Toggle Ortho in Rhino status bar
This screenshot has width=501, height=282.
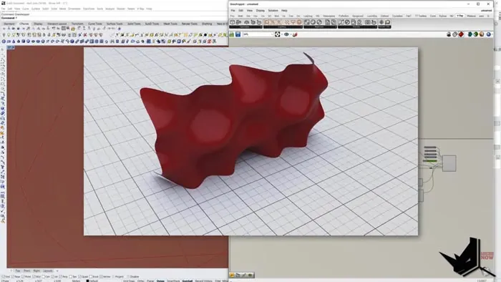[140, 281]
